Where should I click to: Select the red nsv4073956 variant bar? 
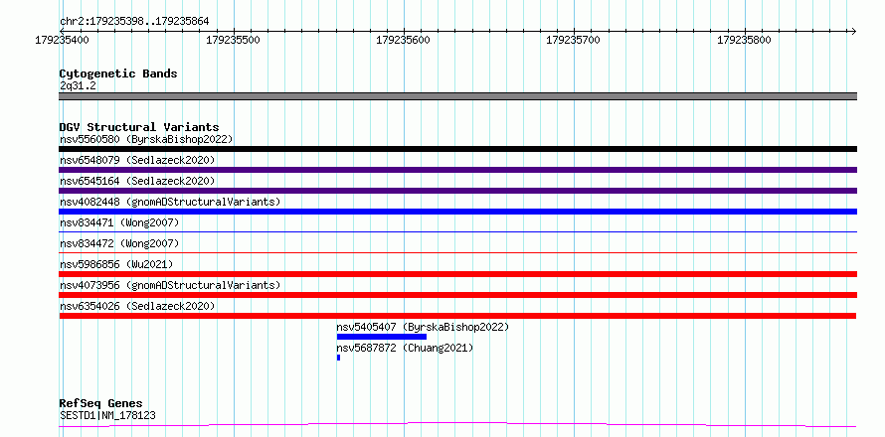pyautogui.click(x=457, y=295)
